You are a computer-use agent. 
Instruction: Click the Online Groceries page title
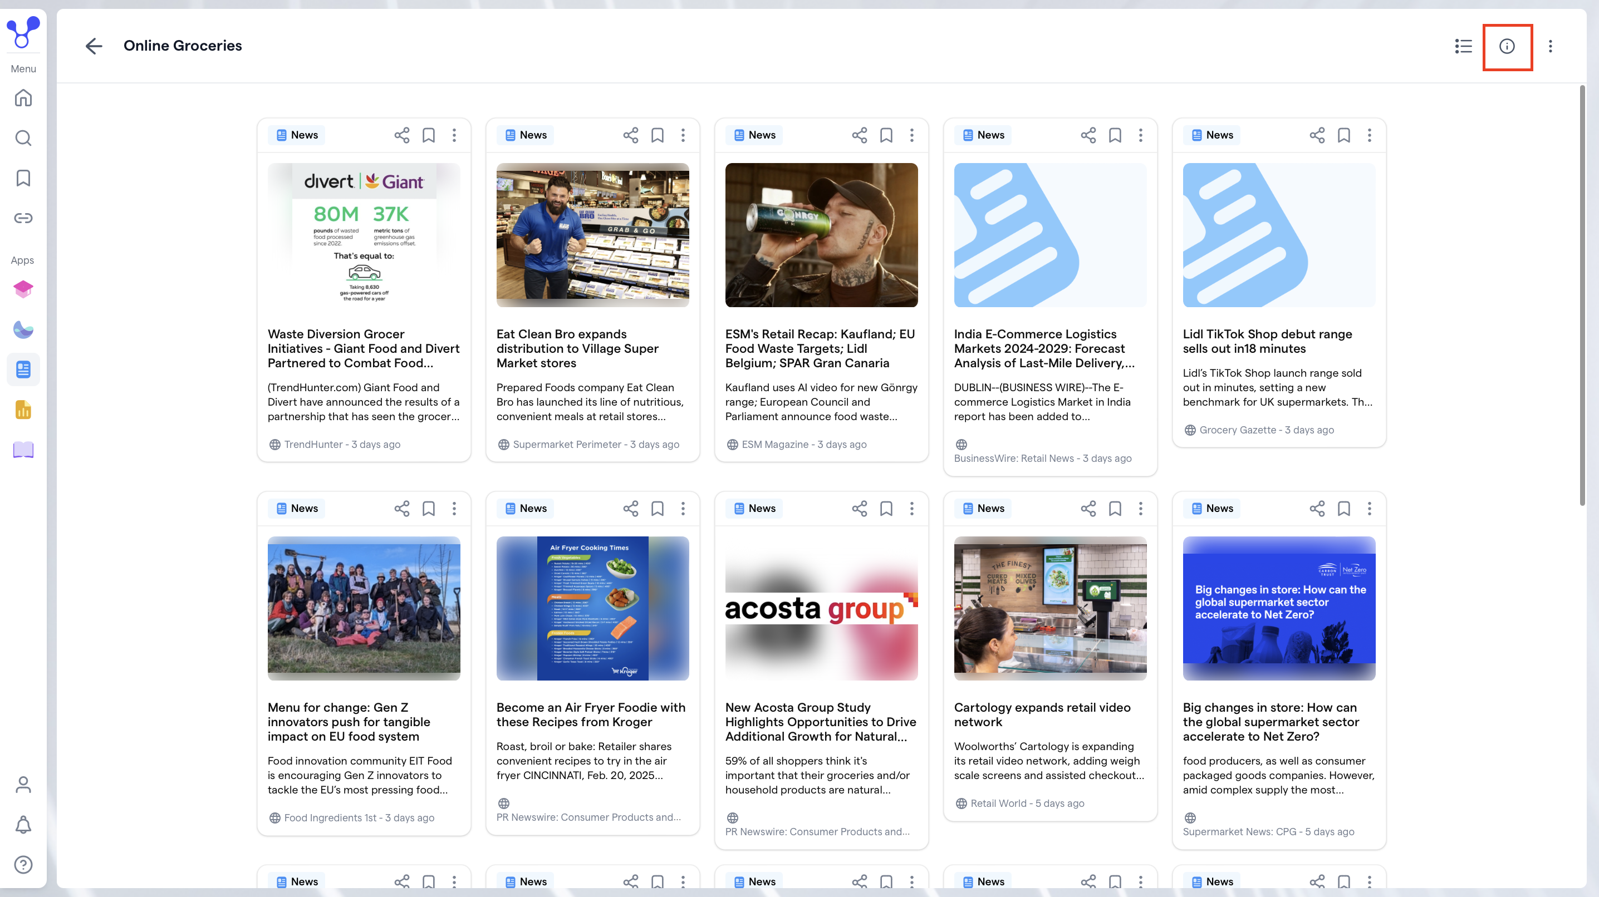(x=183, y=46)
